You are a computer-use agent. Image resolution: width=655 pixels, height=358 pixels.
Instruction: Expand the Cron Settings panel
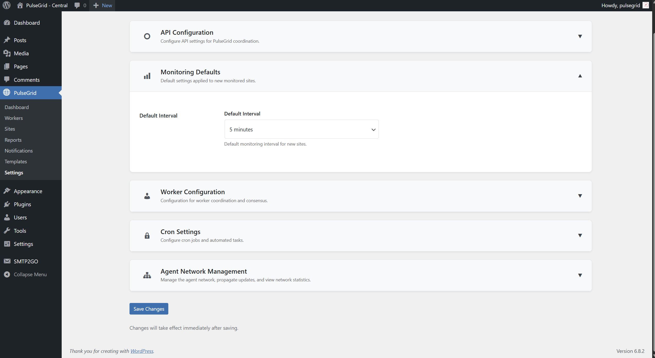[x=580, y=235]
